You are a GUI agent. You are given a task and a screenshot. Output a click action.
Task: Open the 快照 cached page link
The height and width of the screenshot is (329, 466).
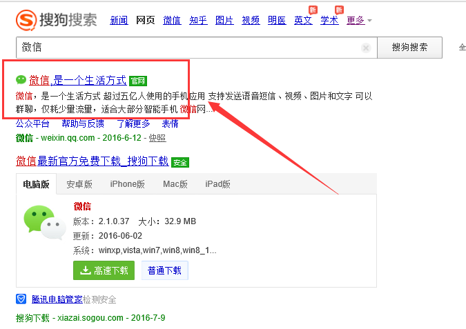point(157,138)
